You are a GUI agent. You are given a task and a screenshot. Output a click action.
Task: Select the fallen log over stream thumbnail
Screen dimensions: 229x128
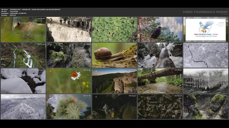pyautogui.click(x=160, y=81)
